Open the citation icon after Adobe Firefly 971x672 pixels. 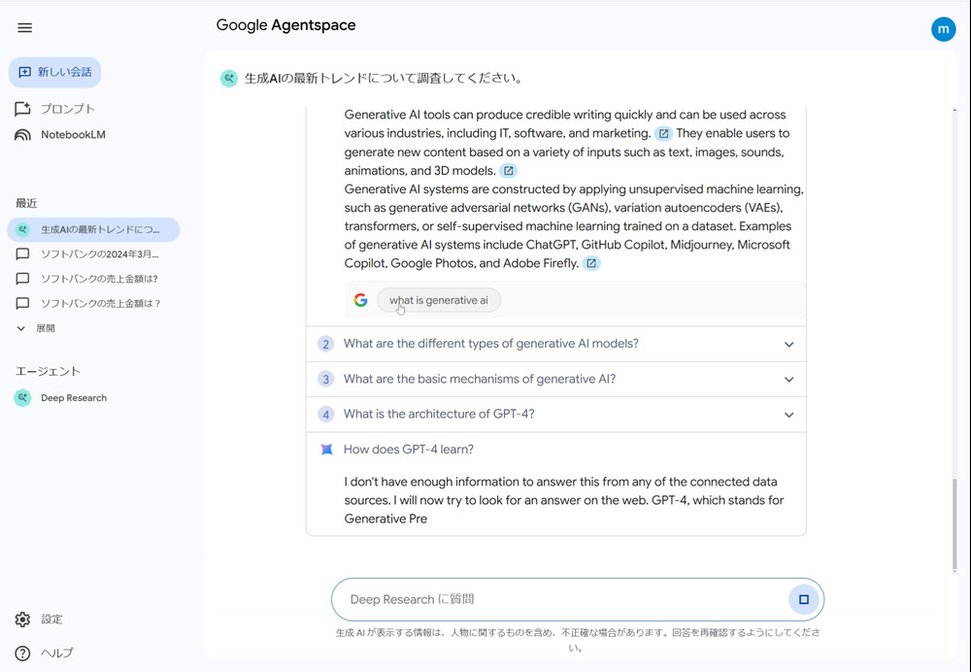tap(591, 262)
